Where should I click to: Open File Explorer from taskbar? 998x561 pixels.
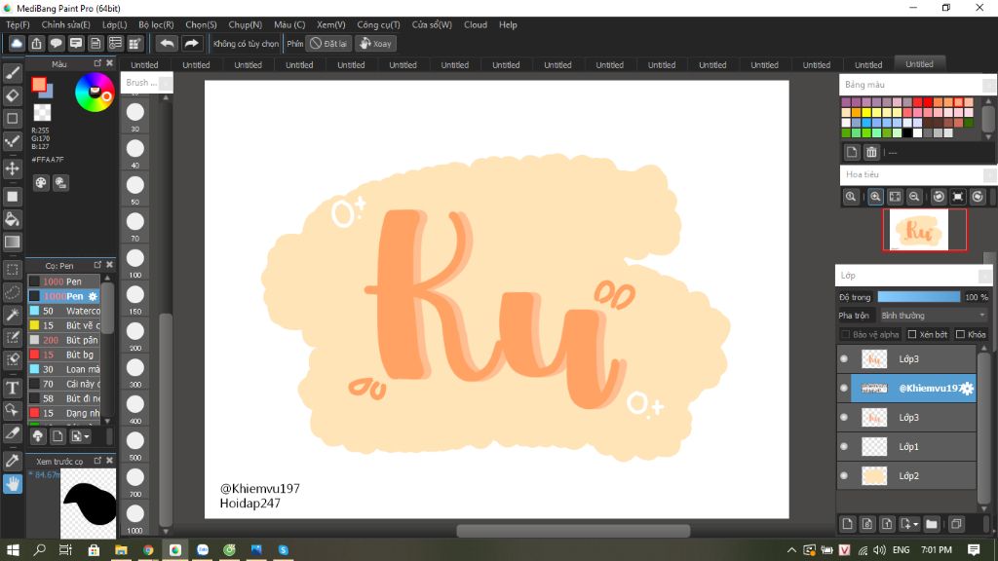[x=120, y=549]
